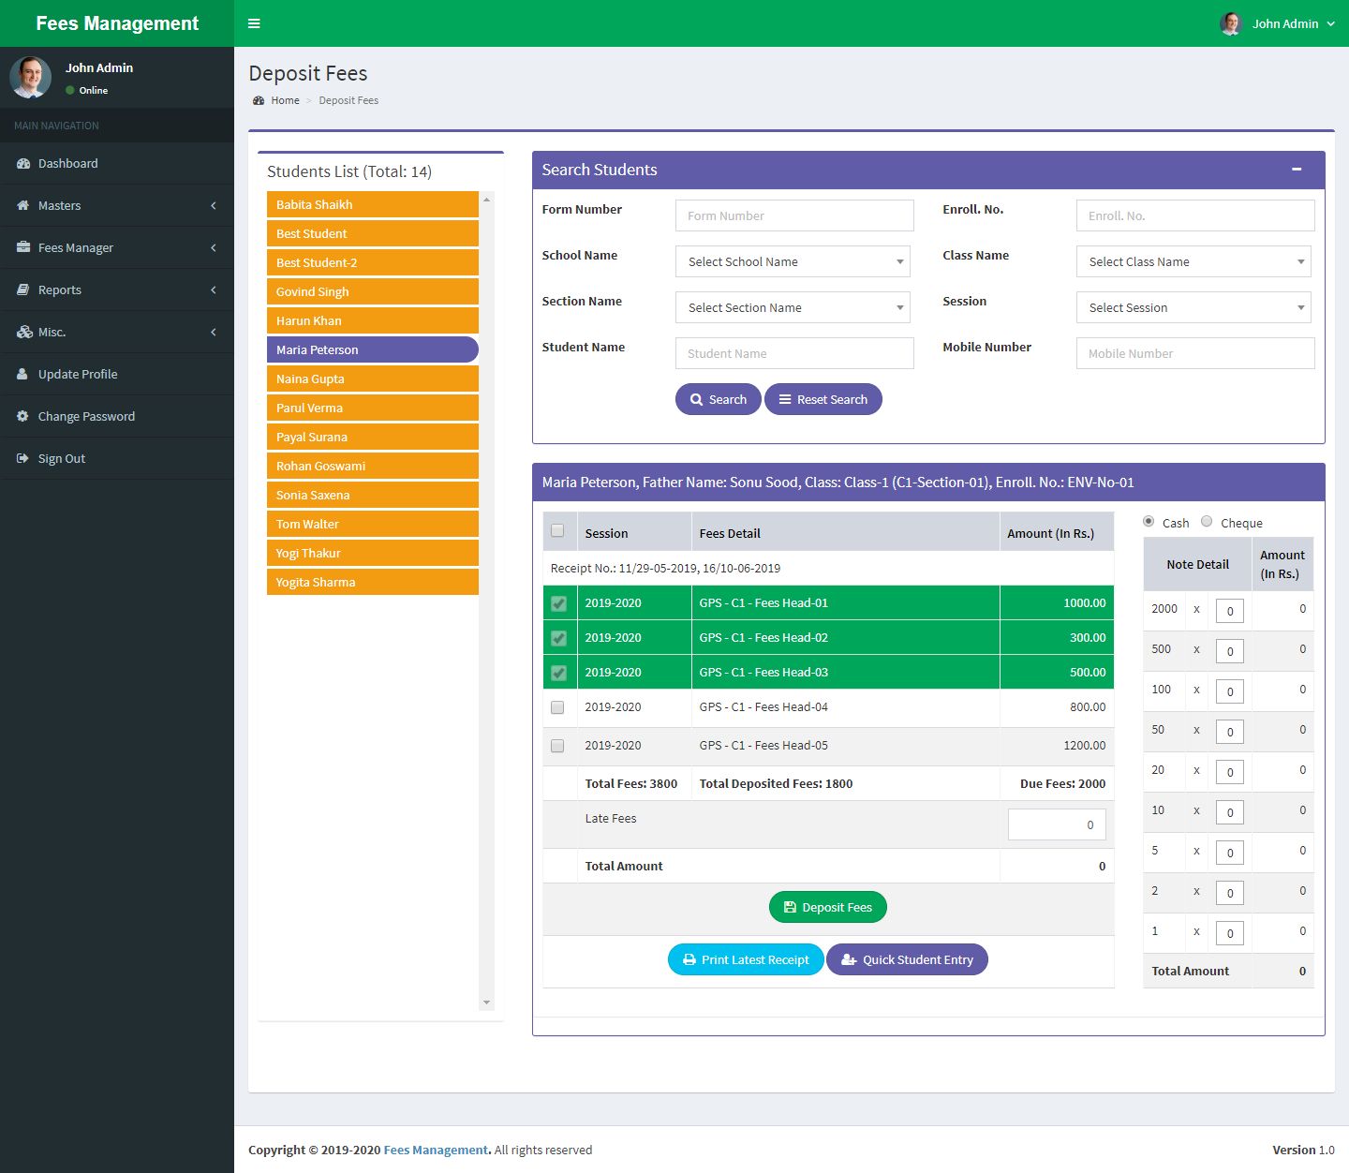This screenshot has width=1349, height=1173.
Task: Click the Home breadcrumb dashboard icon
Action: click(x=259, y=101)
